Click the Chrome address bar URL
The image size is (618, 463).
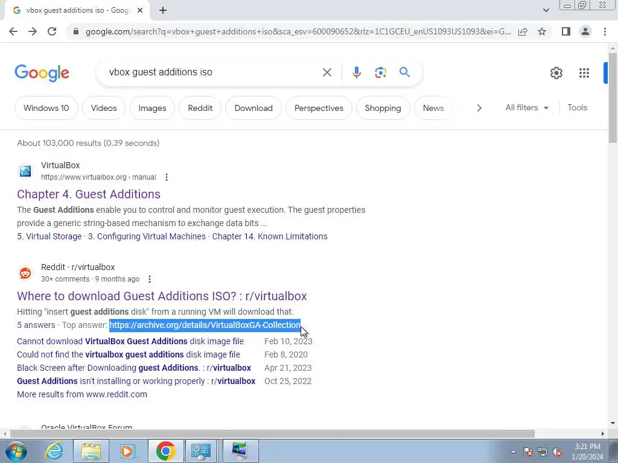pos(298,31)
